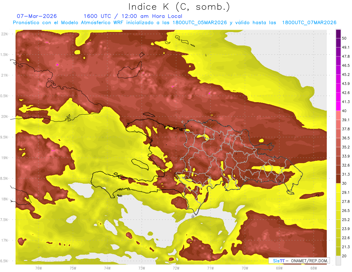This screenshot has width=352, height=272.
Task: Click the legend value '37.8'
Action: coord(346,129)
